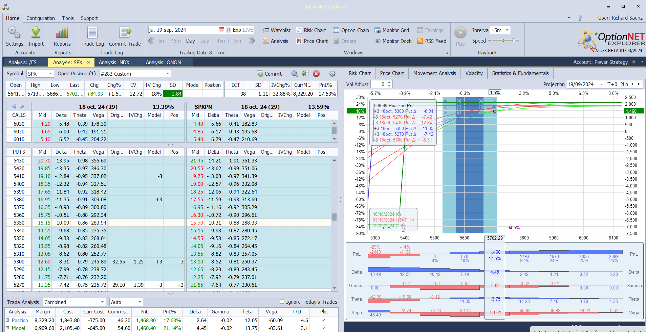Viewport: 646px width, 332px height.
Task: Switch to Analysis: ONON tab
Action: coord(164,62)
